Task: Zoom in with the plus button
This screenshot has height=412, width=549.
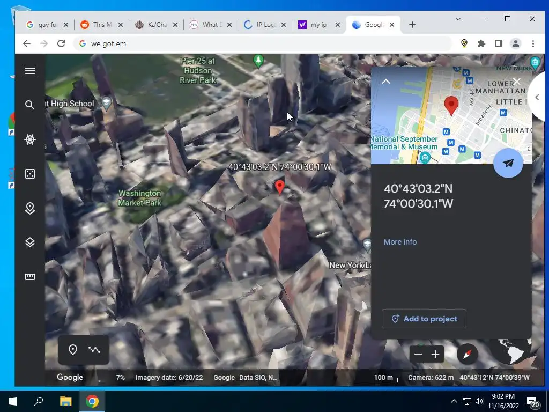Action: coord(435,354)
